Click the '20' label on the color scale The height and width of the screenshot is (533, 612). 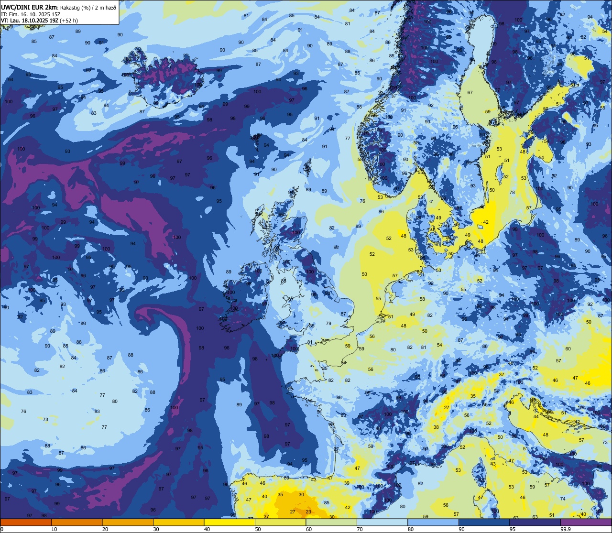coord(105,529)
